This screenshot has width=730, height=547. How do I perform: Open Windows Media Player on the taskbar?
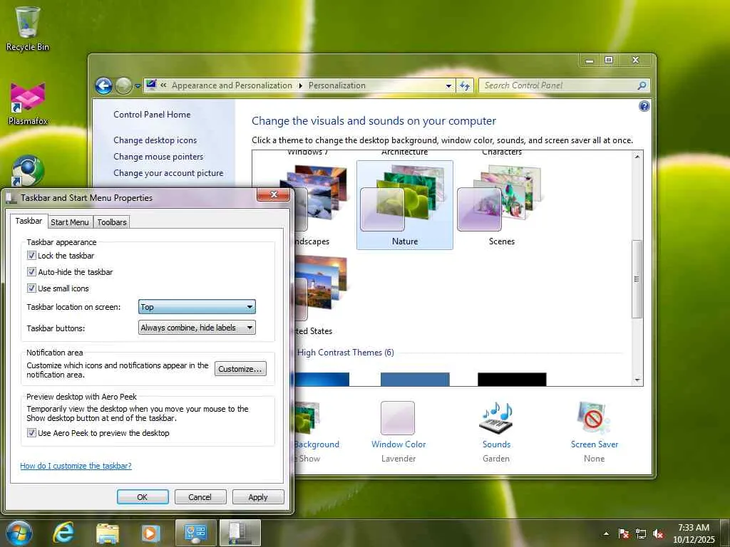150,533
